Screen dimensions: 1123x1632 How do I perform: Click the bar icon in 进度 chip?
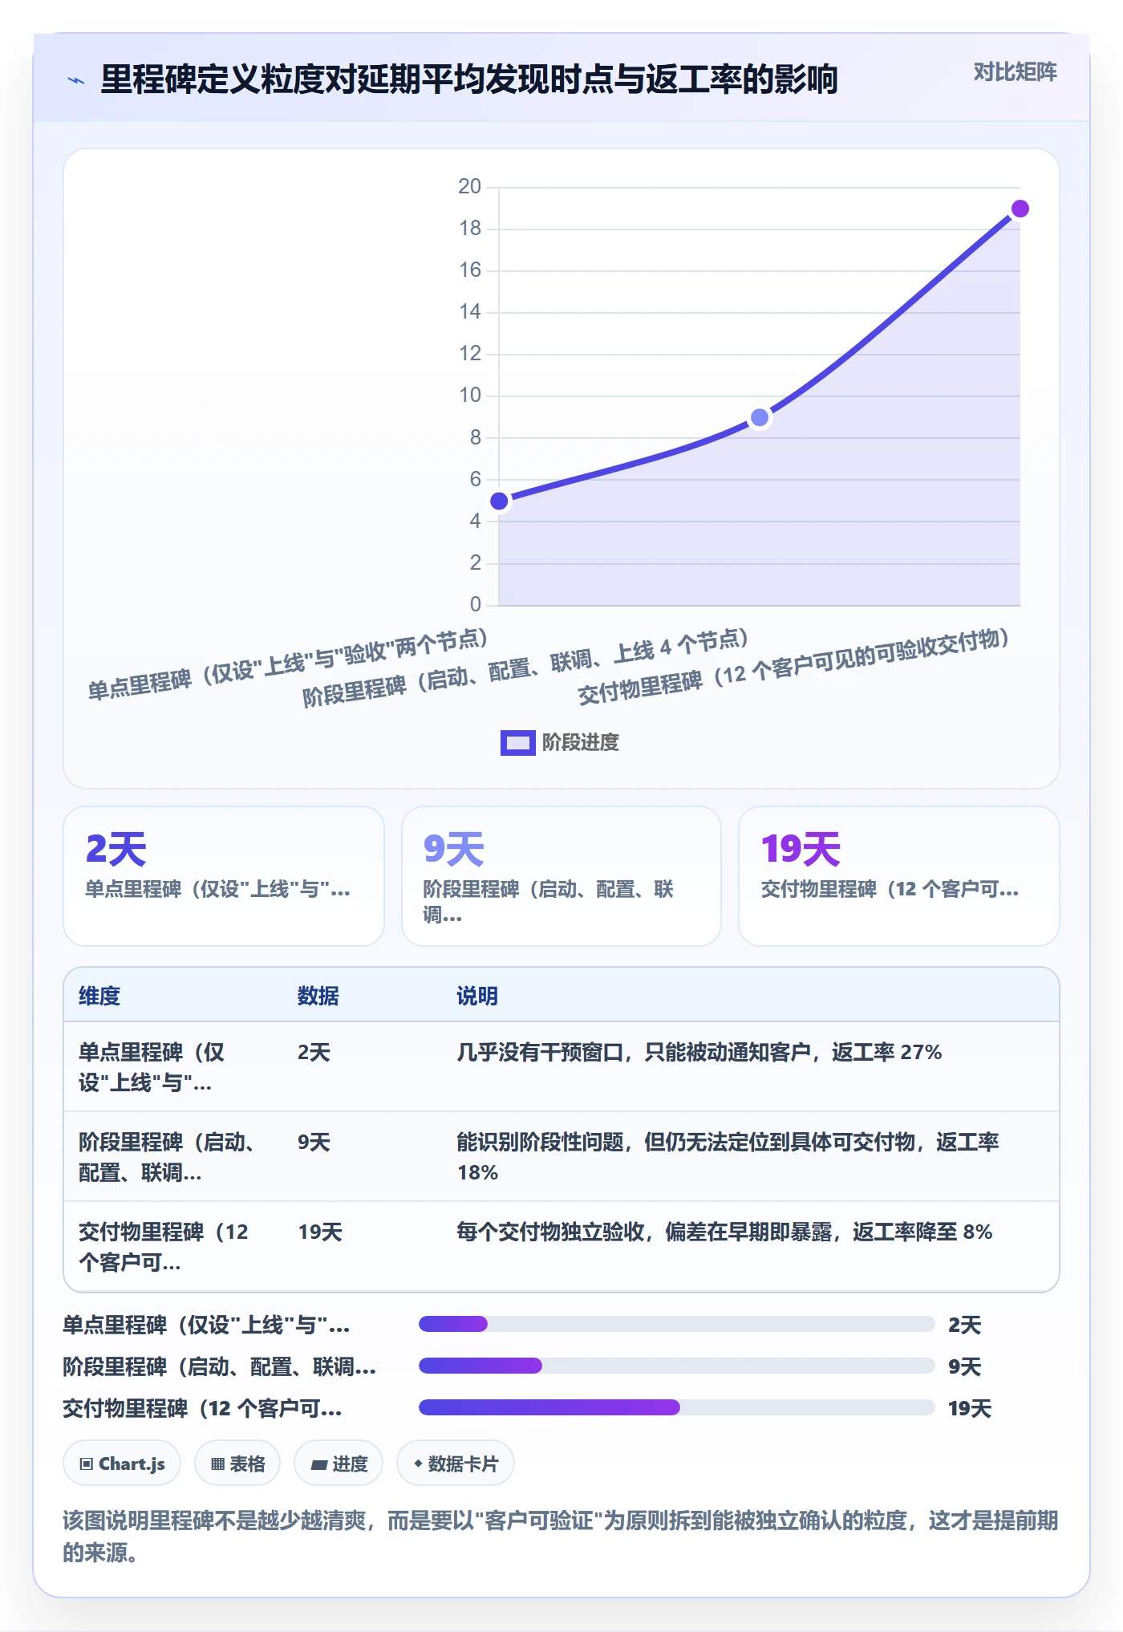click(x=319, y=1465)
